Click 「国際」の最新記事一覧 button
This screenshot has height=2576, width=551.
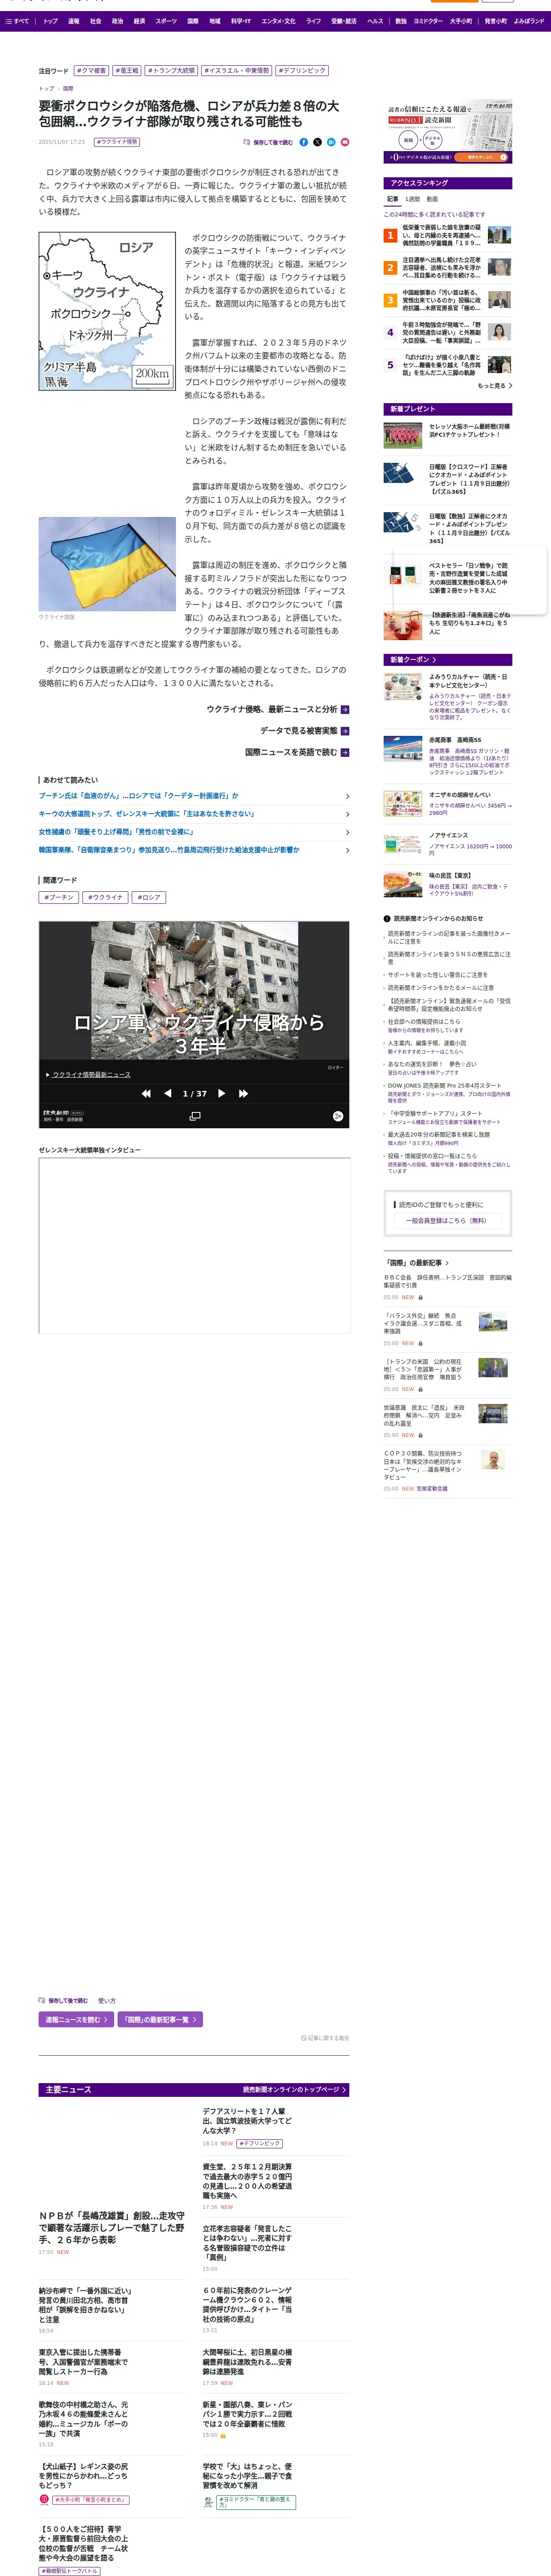(160, 2019)
